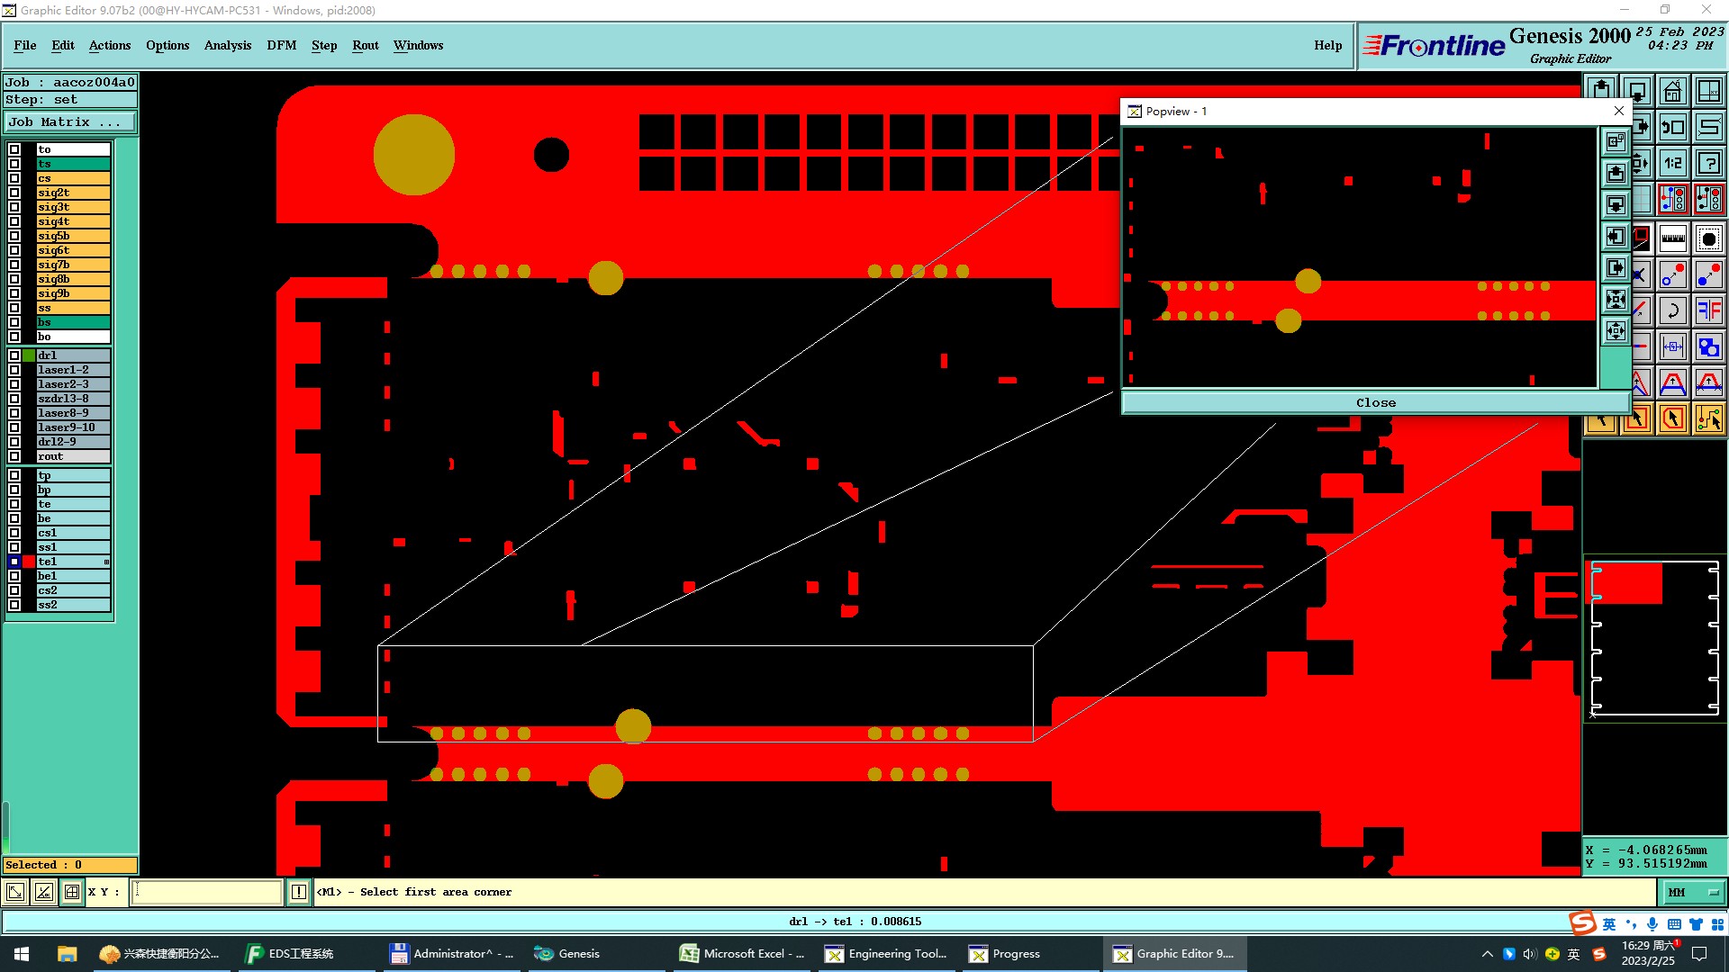Click the rotate arrow icon
Image resolution: width=1729 pixels, height=972 pixels.
[1672, 310]
